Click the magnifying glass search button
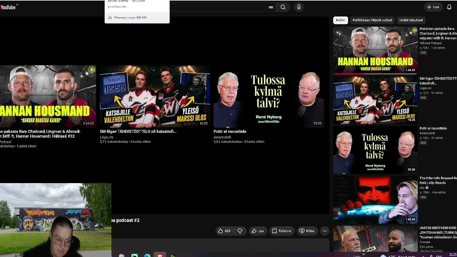Image resolution: width=457 pixels, height=257 pixels. point(283,7)
